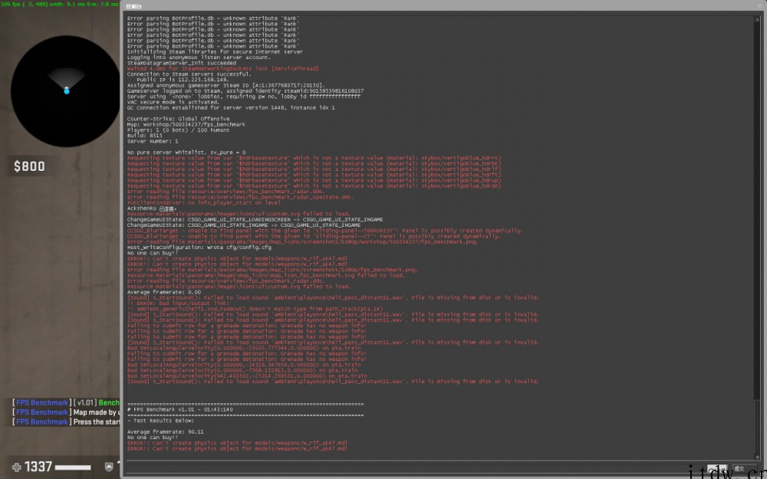Viewport: 767px width, 479px height.
Task: Click 'Waited 4.0ms for SteamNetworkingSockets lock' line
Action: click(x=222, y=68)
